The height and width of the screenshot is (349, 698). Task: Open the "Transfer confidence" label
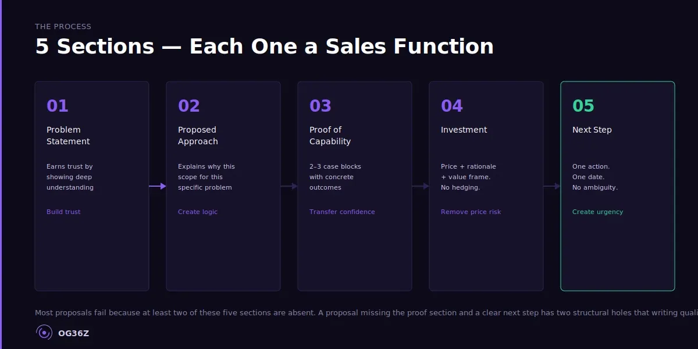point(342,212)
